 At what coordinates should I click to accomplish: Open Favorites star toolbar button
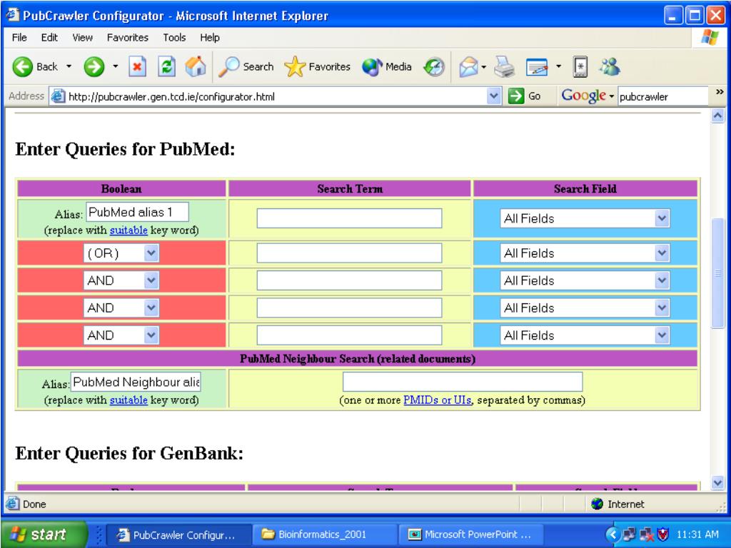click(x=317, y=66)
